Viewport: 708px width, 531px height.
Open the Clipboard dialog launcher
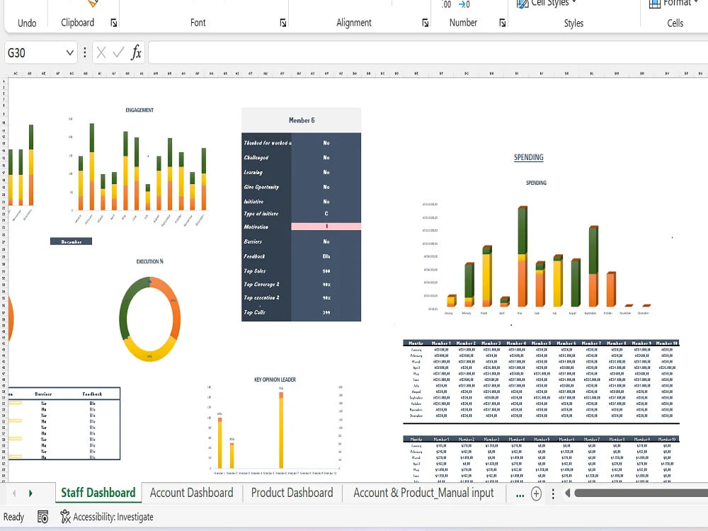pos(114,23)
